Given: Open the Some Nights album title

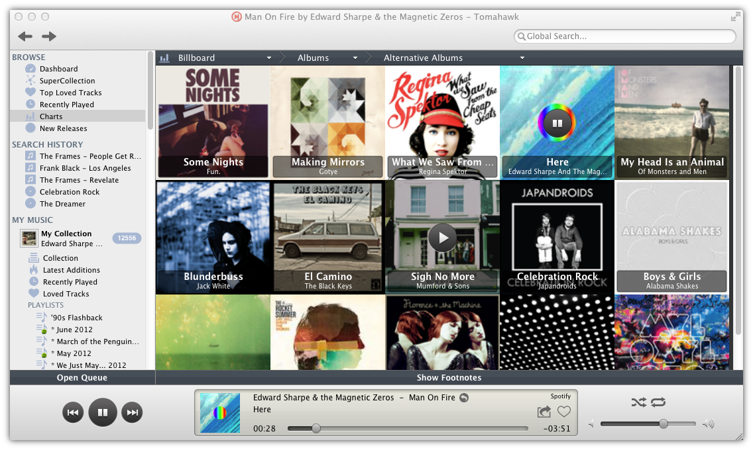Looking at the screenshot, I should pyautogui.click(x=213, y=162).
